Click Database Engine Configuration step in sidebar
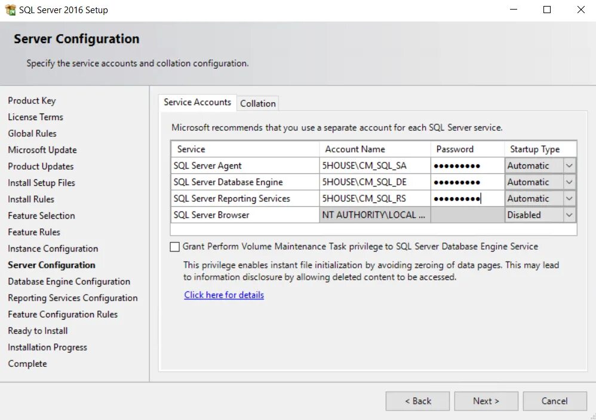The height and width of the screenshot is (420, 596). pos(69,281)
